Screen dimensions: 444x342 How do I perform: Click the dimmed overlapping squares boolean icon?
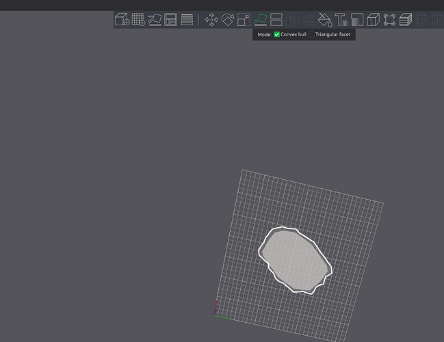pyautogui.click(x=293, y=20)
